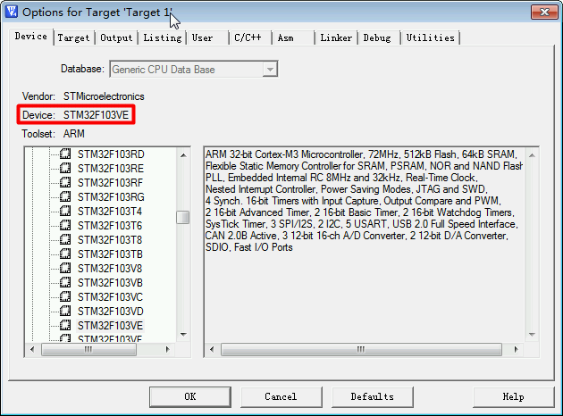
Task: Choose device STM32F103RG
Action: [111, 197]
